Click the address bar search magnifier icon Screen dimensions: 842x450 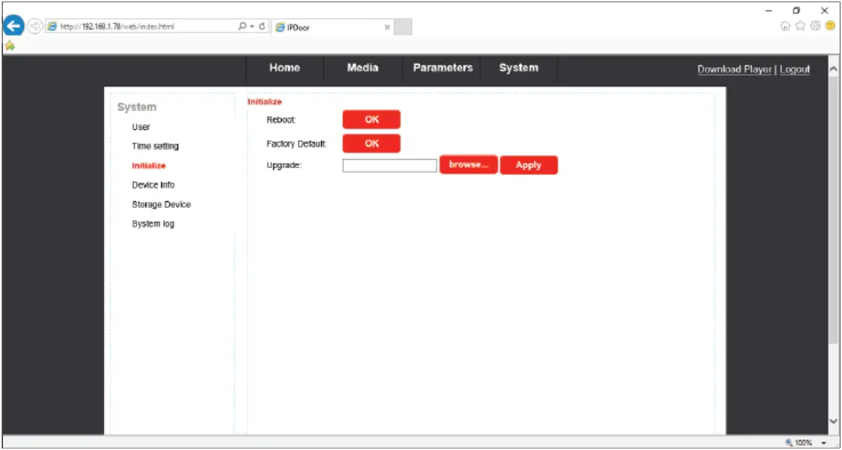(x=243, y=26)
